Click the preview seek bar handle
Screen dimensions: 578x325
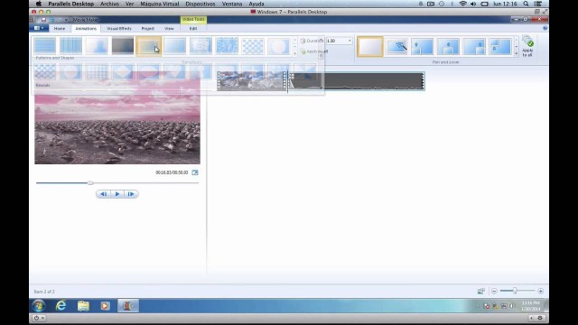point(90,182)
